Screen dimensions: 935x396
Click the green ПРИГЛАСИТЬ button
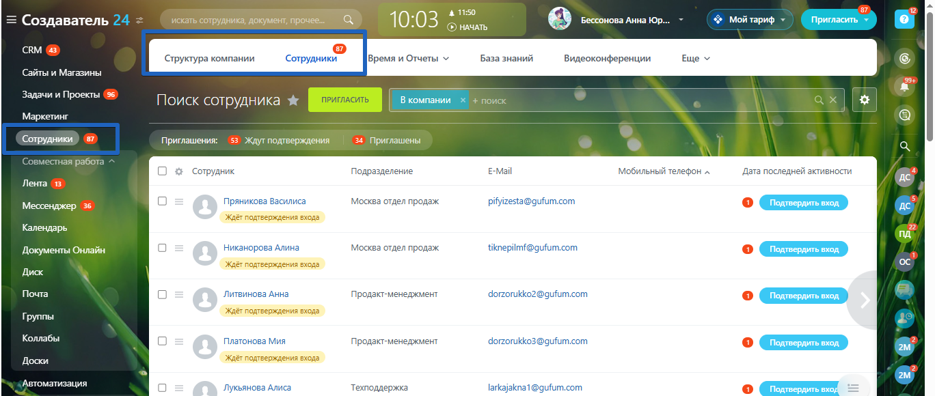tap(345, 100)
